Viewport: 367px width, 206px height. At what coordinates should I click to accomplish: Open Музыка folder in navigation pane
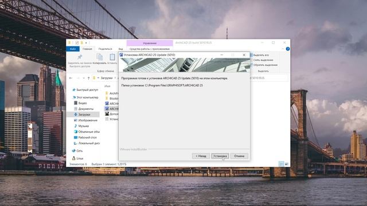pyautogui.click(x=81, y=126)
